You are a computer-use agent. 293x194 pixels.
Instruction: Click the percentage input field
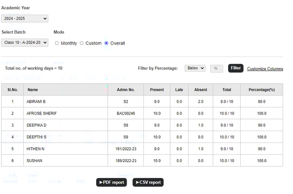point(216,68)
